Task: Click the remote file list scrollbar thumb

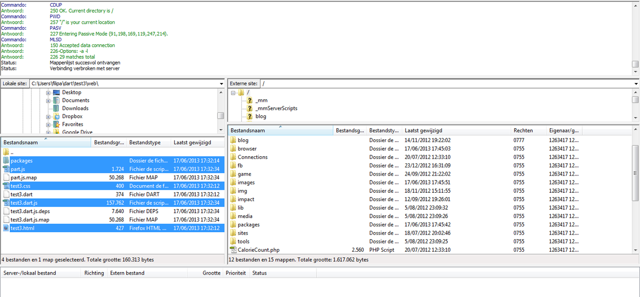Action: [636, 173]
